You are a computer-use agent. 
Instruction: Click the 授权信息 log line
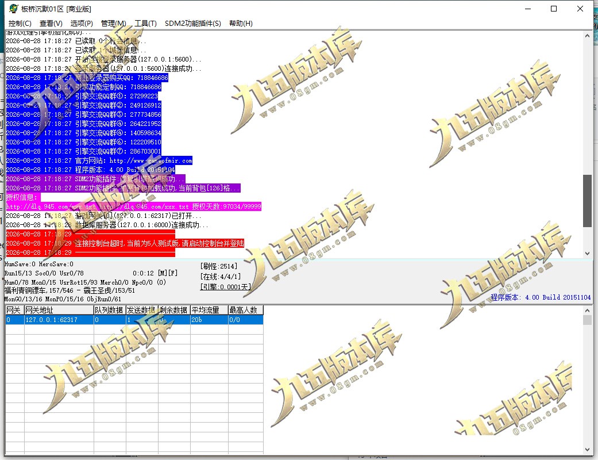pos(23,197)
